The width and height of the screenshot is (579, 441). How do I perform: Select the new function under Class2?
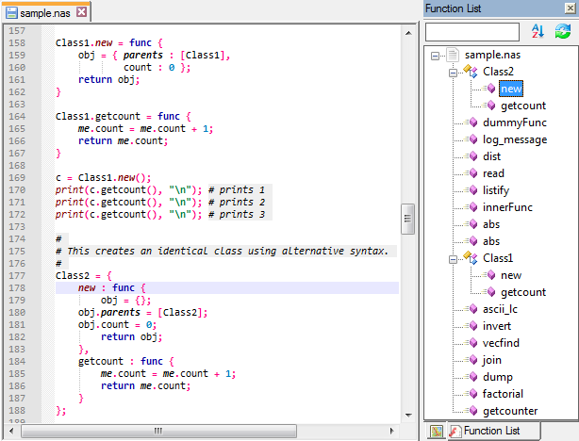(x=511, y=89)
